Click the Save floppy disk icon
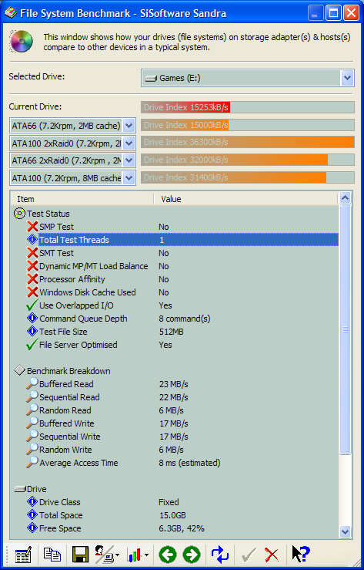The width and height of the screenshot is (364, 570). [81, 555]
